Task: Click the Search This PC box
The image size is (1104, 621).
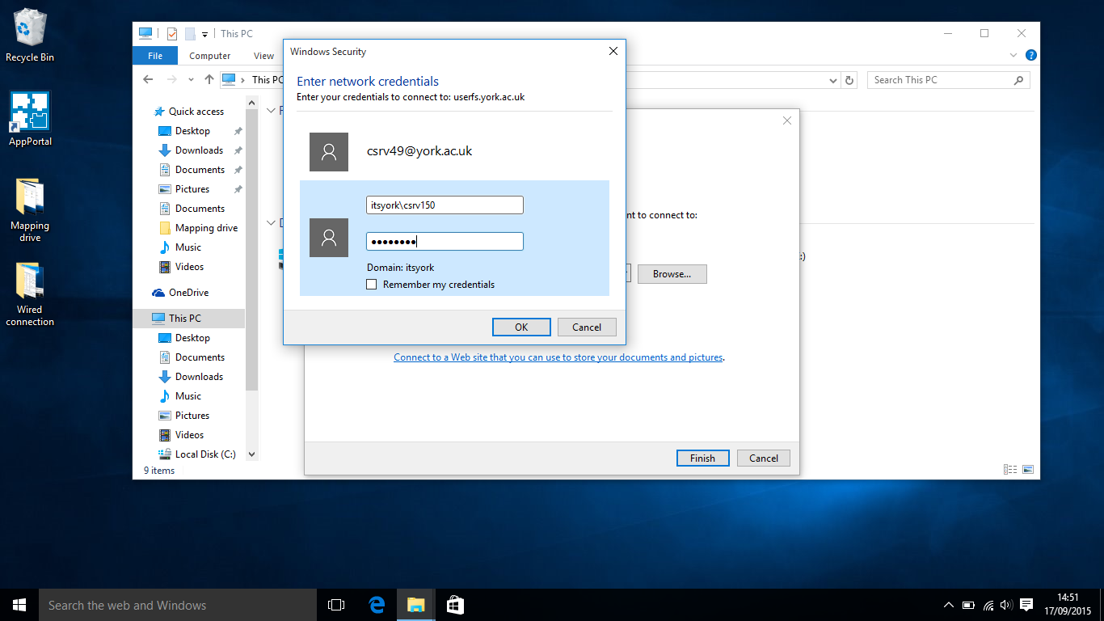Action: [950, 80]
